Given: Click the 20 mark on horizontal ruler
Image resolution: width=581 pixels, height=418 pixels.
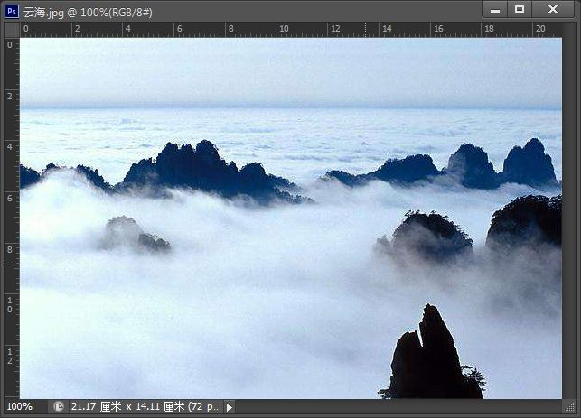Looking at the screenshot, I should point(539,29).
